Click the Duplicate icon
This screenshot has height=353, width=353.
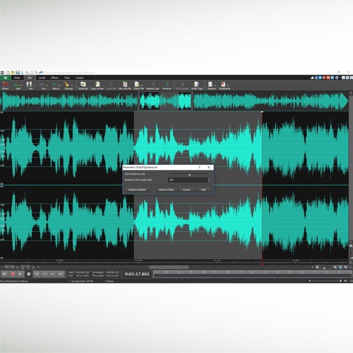coord(83,85)
